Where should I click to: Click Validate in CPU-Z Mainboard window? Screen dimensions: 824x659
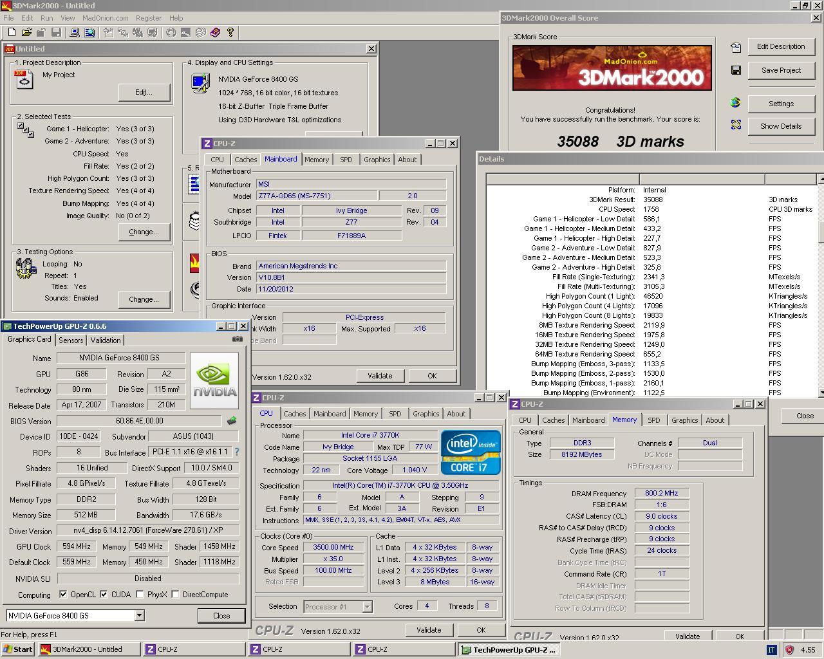tap(380, 376)
